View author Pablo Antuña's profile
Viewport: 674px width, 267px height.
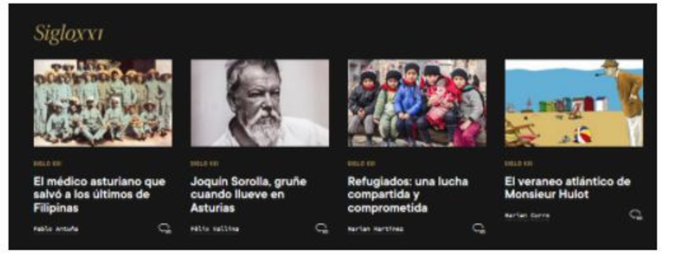tap(56, 229)
